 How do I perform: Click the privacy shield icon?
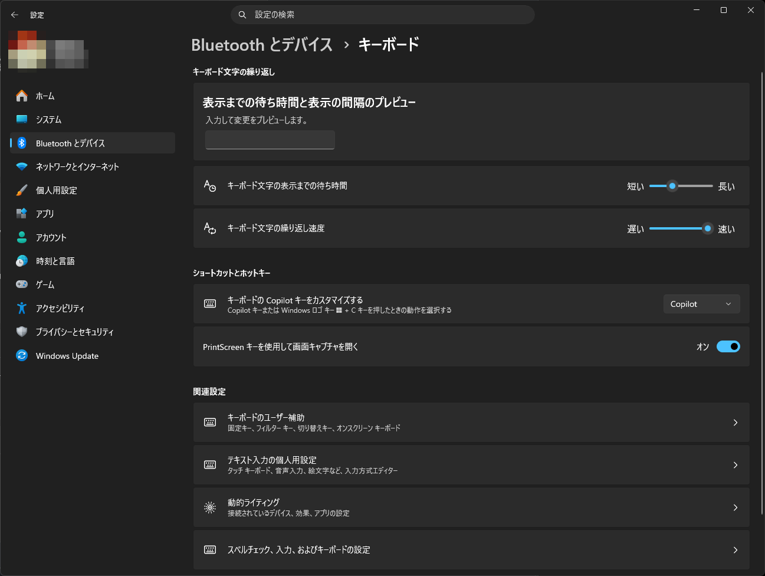(22, 332)
